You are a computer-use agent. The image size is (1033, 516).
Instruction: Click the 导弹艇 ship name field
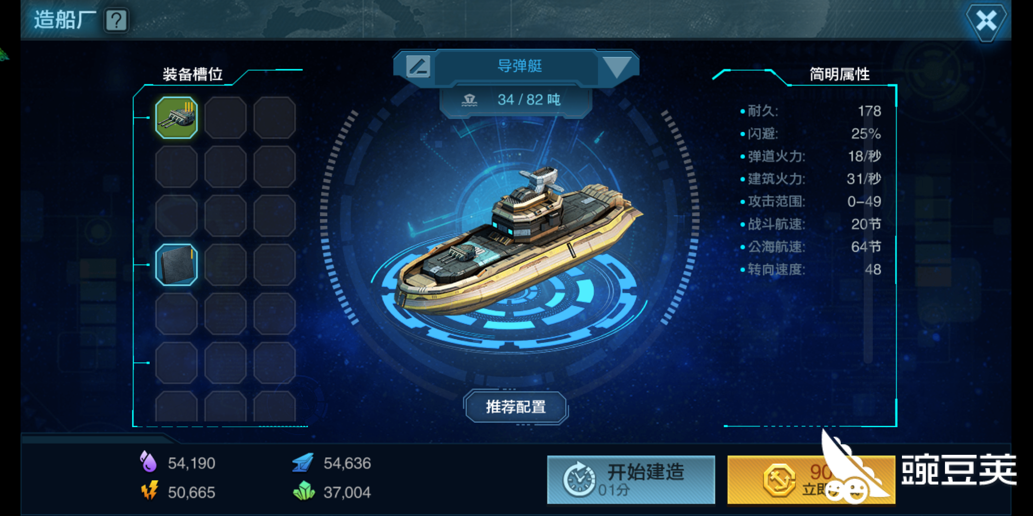(519, 66)
